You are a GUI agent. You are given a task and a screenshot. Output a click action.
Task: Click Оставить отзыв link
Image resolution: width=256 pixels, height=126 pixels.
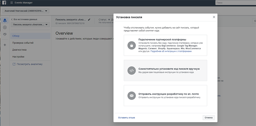126,118
